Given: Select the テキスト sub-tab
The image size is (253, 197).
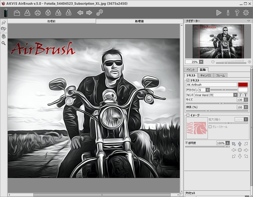Looking at the screenshot, I should 191,75.
